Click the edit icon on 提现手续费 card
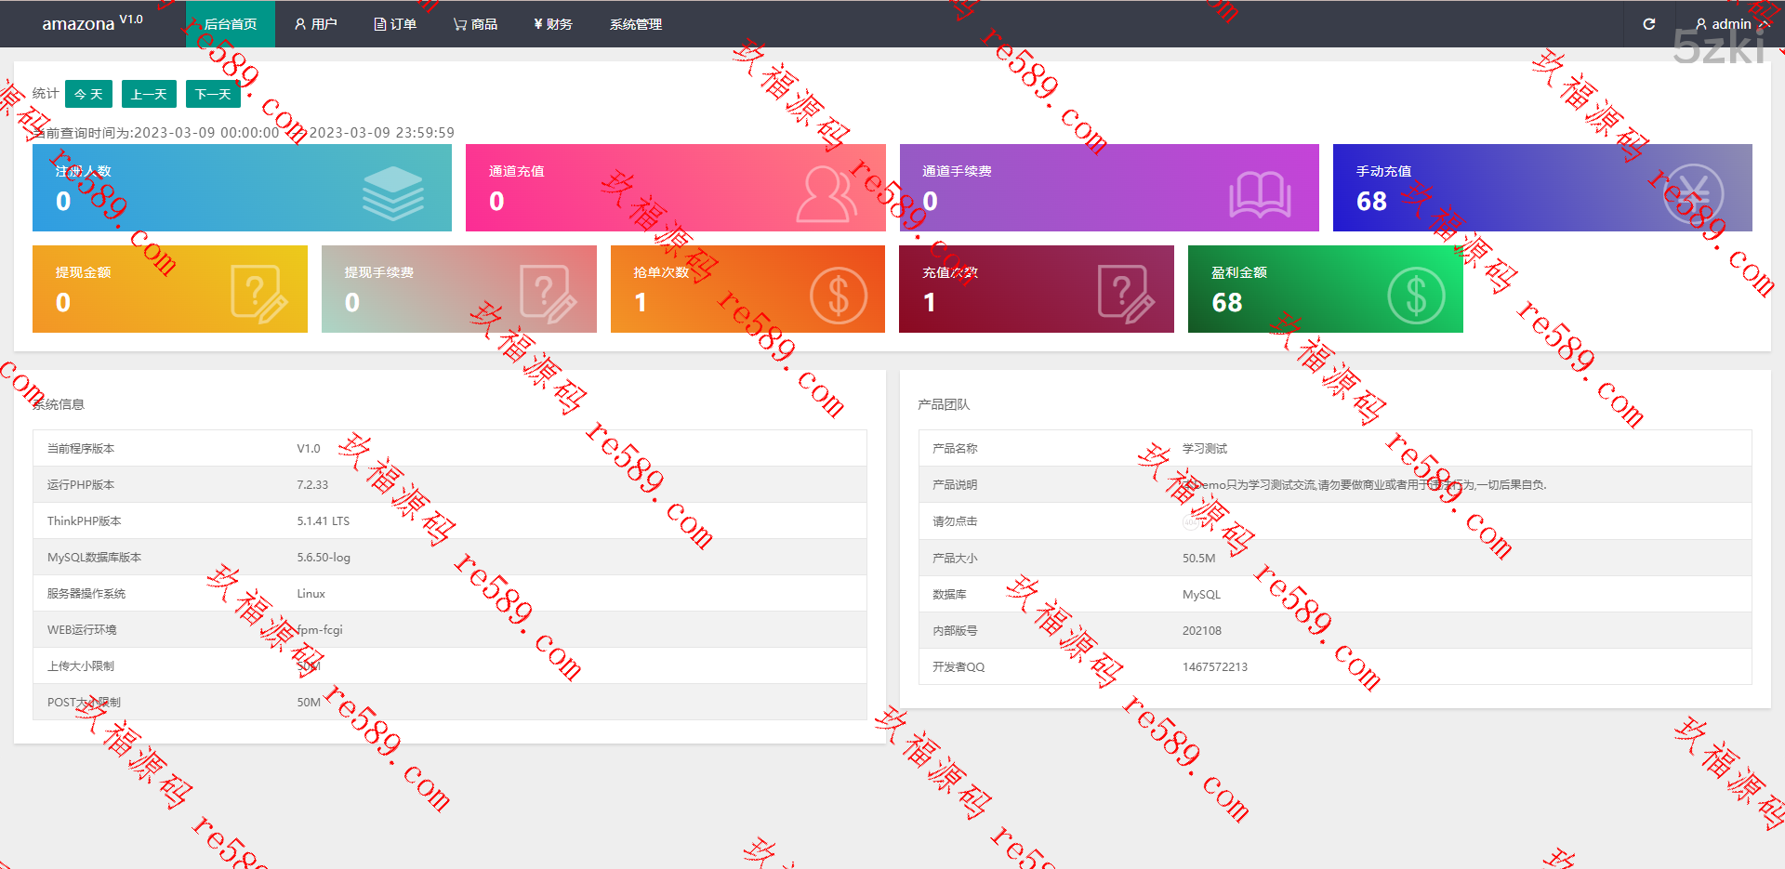This screenshot has width=1785, height=869. (x=548, y=295)
